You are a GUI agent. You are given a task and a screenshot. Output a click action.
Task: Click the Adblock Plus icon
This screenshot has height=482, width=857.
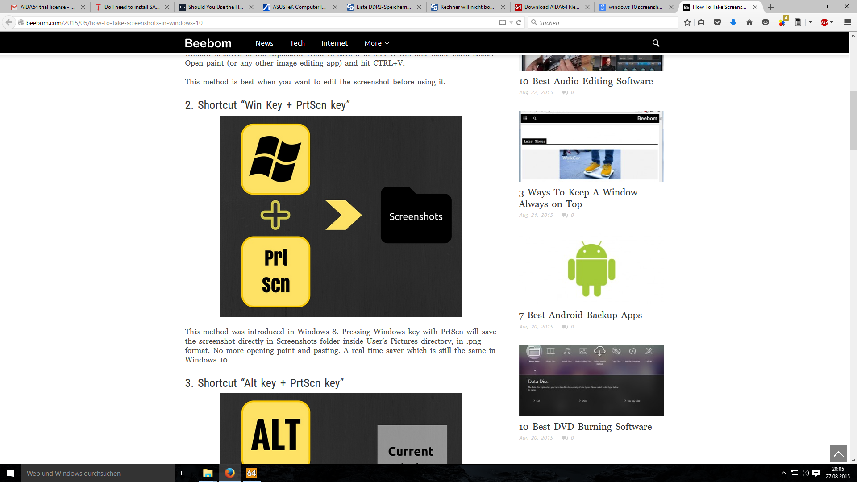pyautogui.click(x=824, y=23)
